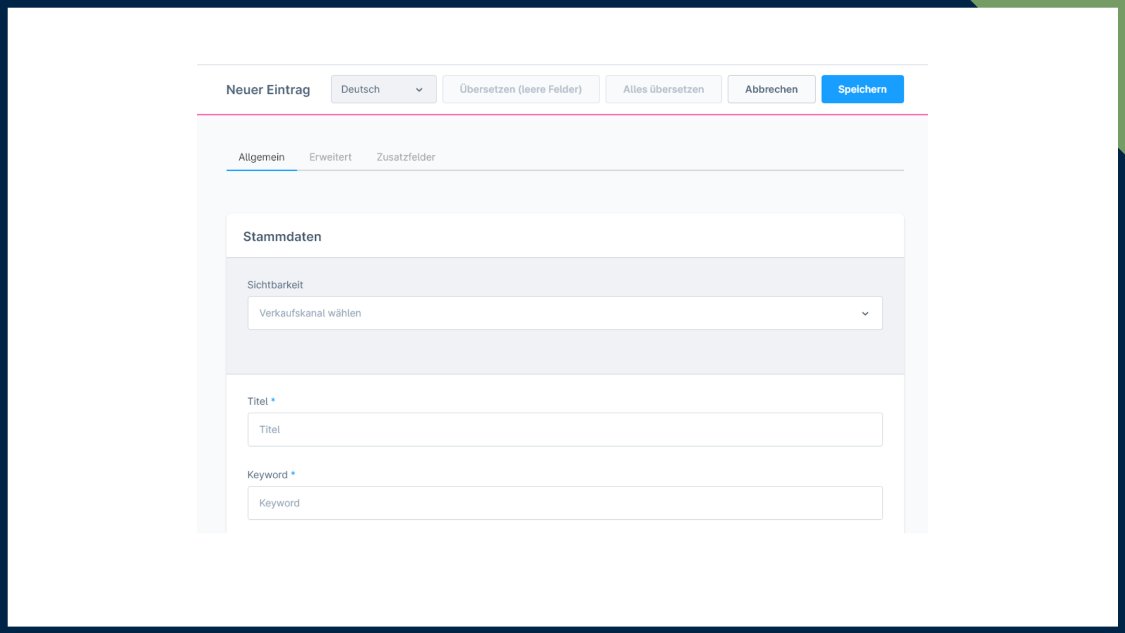
Task: Switch to the Allgemein tab
Action: (261, 157)
